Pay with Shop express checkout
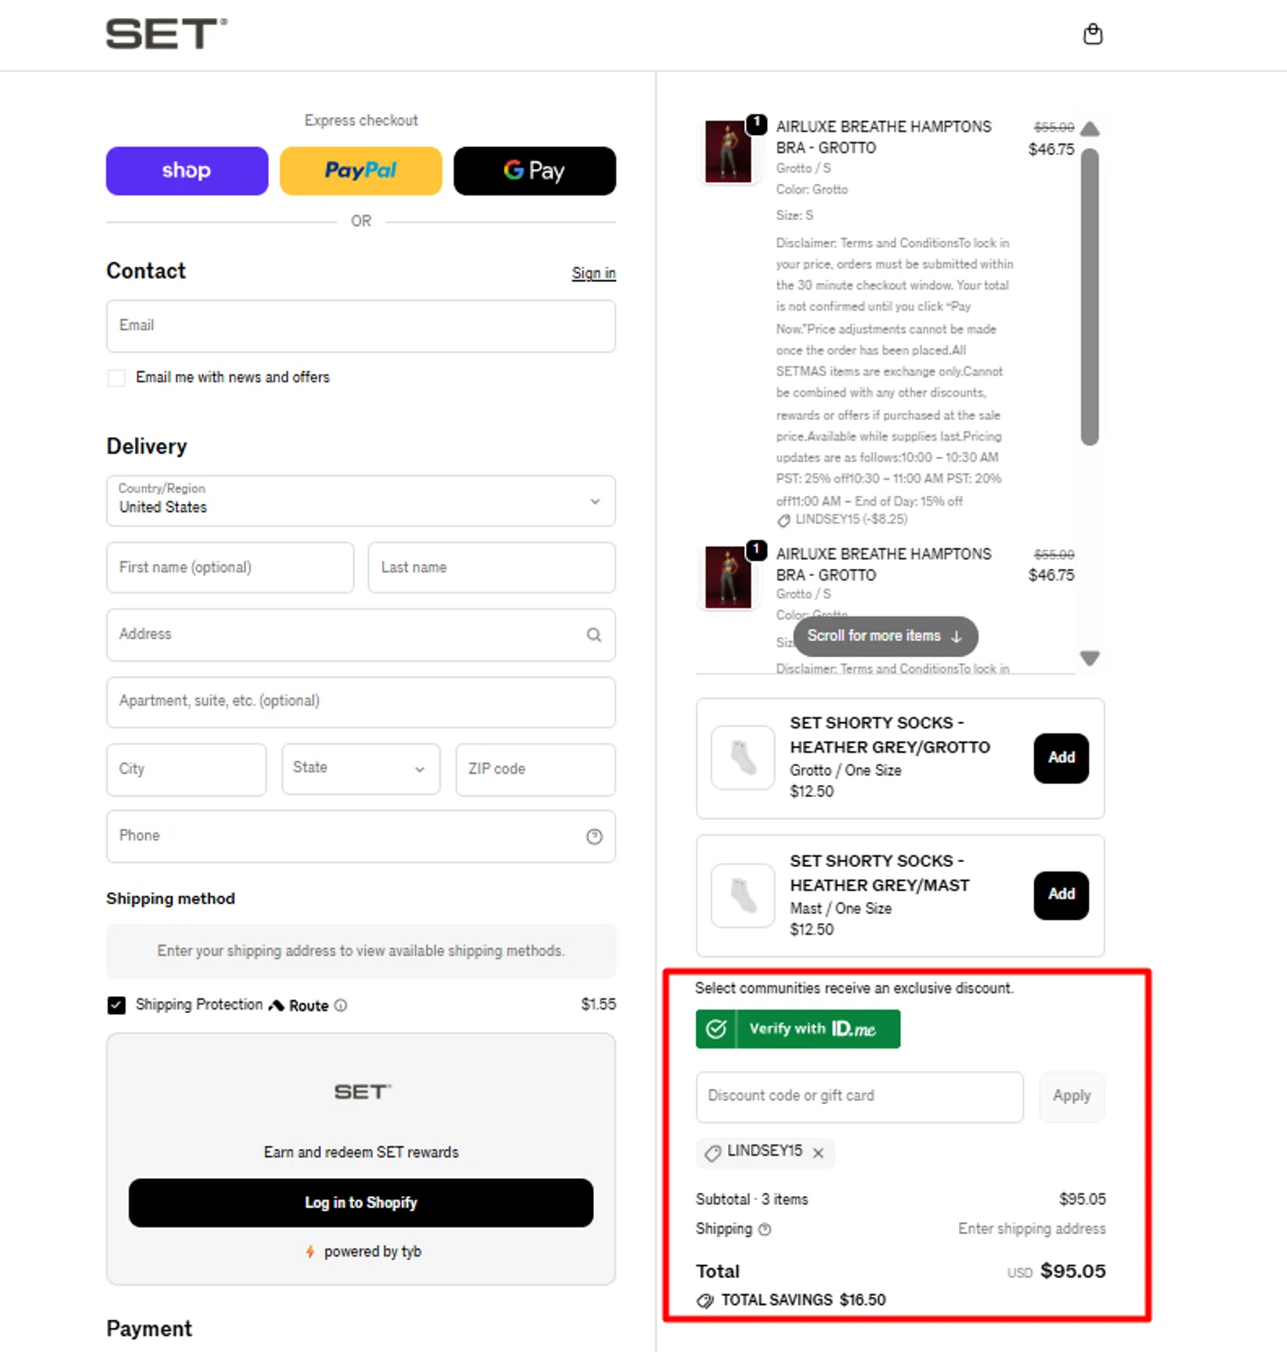This screenshot has width=1287, height=1352. [x=187, y=171]
